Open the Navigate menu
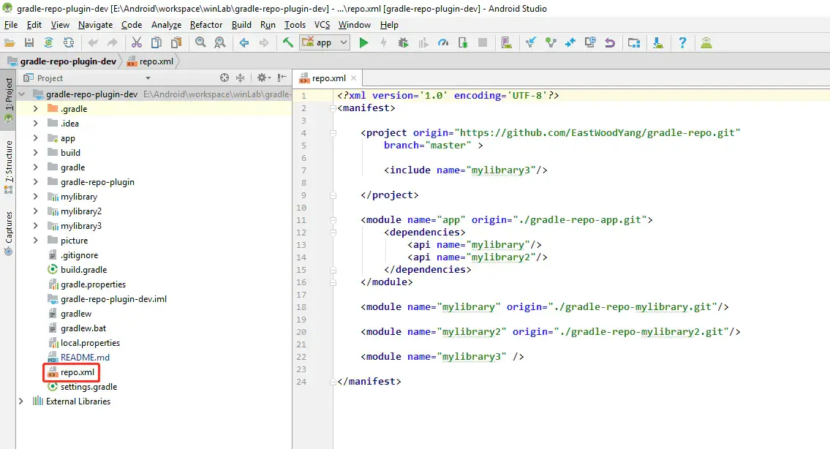830x449 pixels. coord(95,25)
